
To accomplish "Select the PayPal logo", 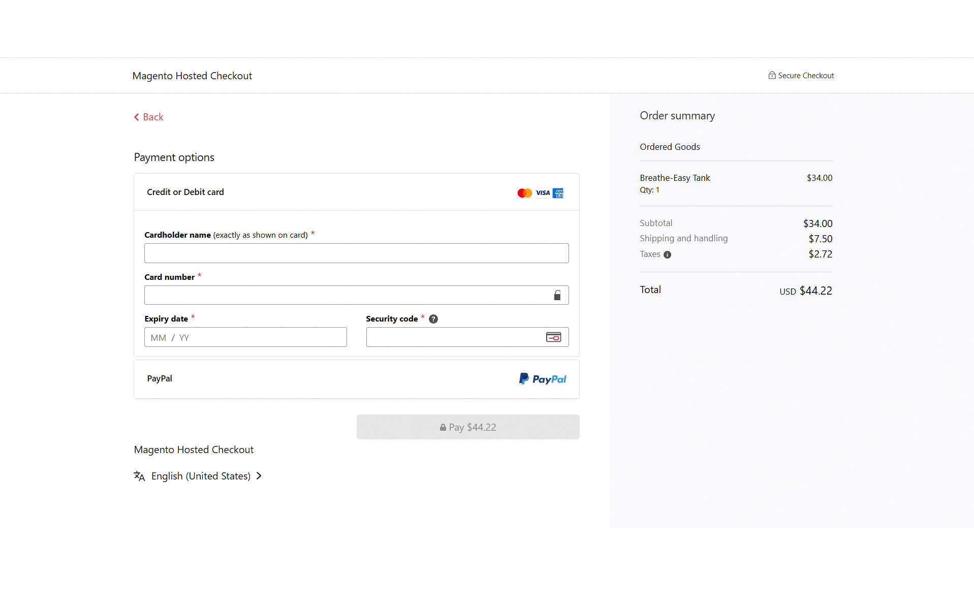I will [543, 379].
